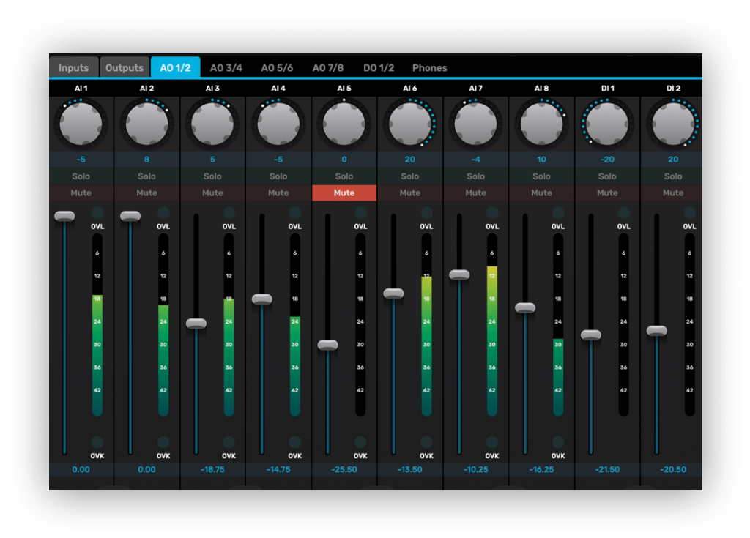Click the DI 1 pan knob

pos(607,124)
